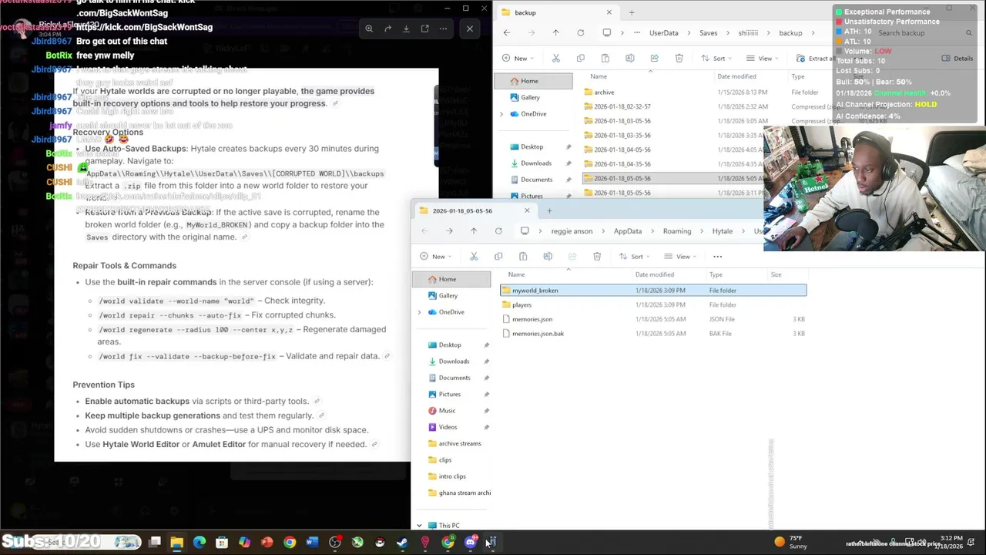The width and height of the screenshot is (986, 555).
Task: Click Copy icon in 2026-01-18_05-05-56 window toolbar
Action: coord(498,256)
